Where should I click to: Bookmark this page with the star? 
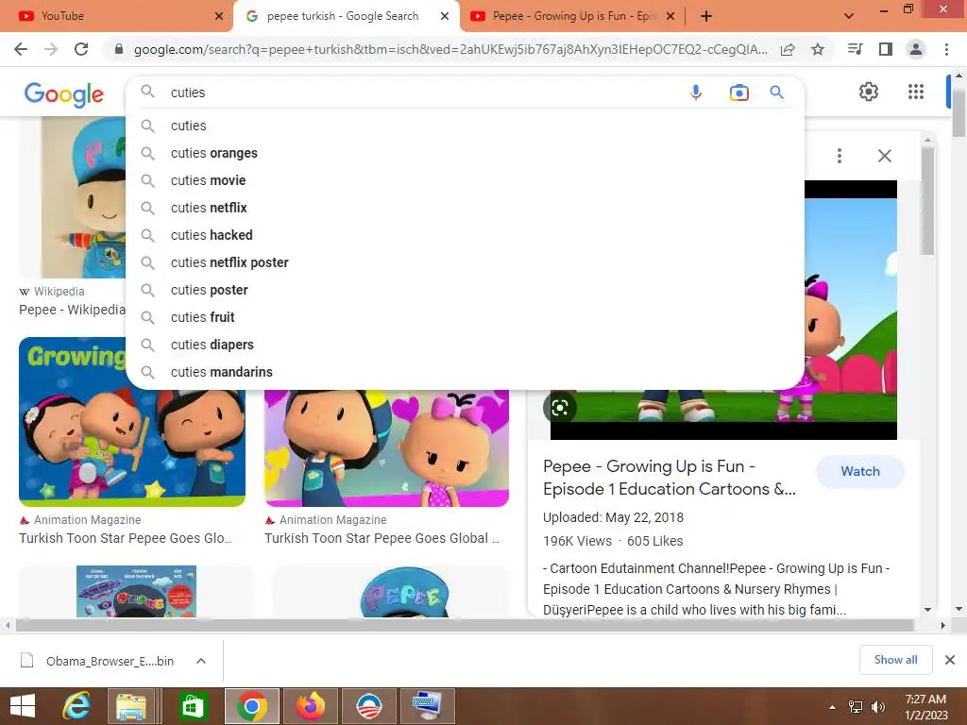818,49
